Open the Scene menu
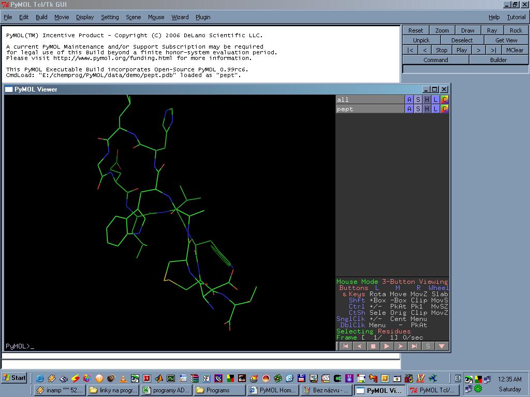Image resolution: width=530 pixels, height=397 pixels. 133,17
